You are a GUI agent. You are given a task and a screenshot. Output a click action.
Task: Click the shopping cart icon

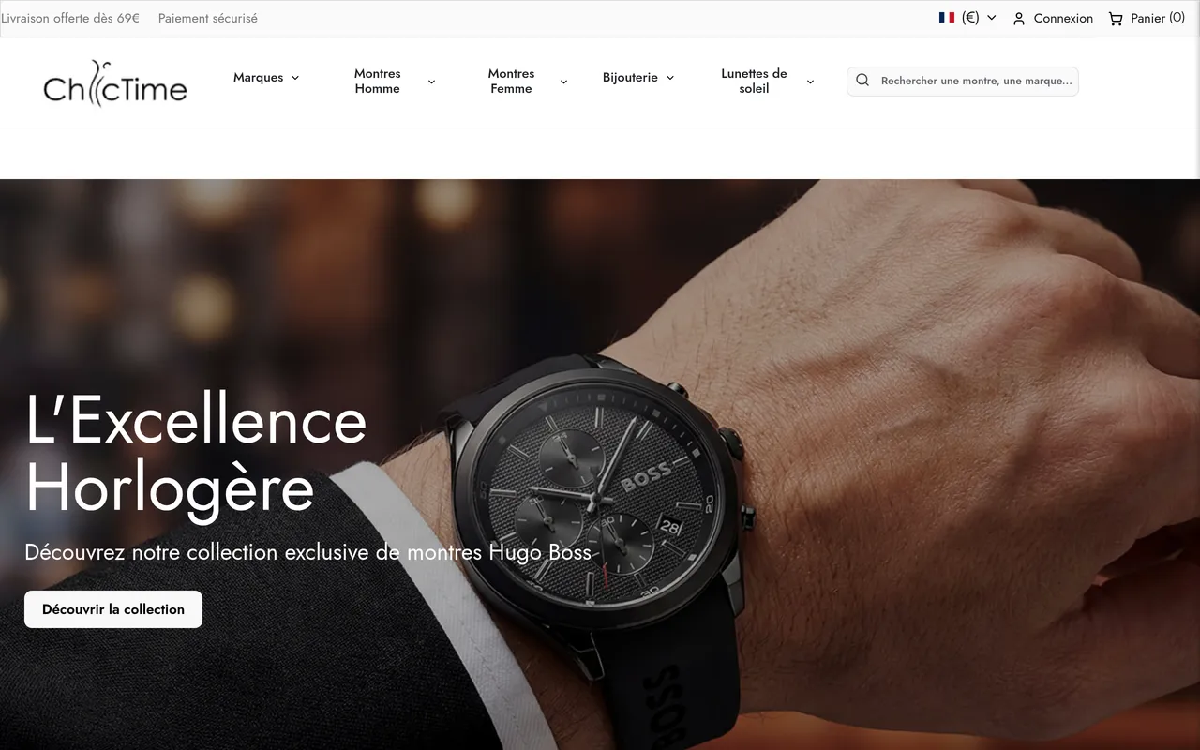[x=1116, y=19]
